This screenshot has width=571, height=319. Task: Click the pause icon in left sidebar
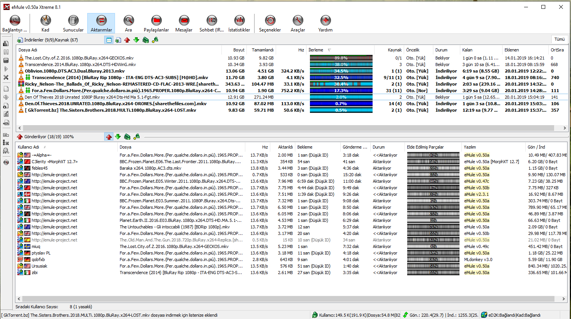(x=6, y=52)
